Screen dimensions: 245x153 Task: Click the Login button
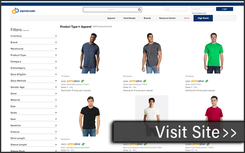(224, 9)
